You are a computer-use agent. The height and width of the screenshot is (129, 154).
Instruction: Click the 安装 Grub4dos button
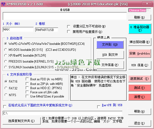pos(139,53)
